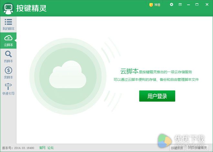Image resolution: width=213 pixels, height=152 pixels.
Task: Open 找脚本 search in sidebar
Action: click(x=8, y=57)
